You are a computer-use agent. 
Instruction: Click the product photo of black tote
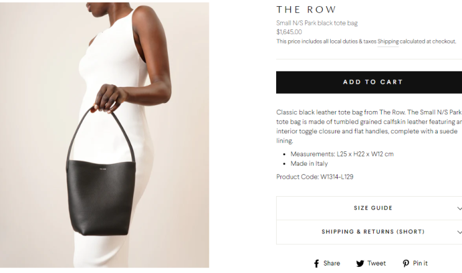104,135
